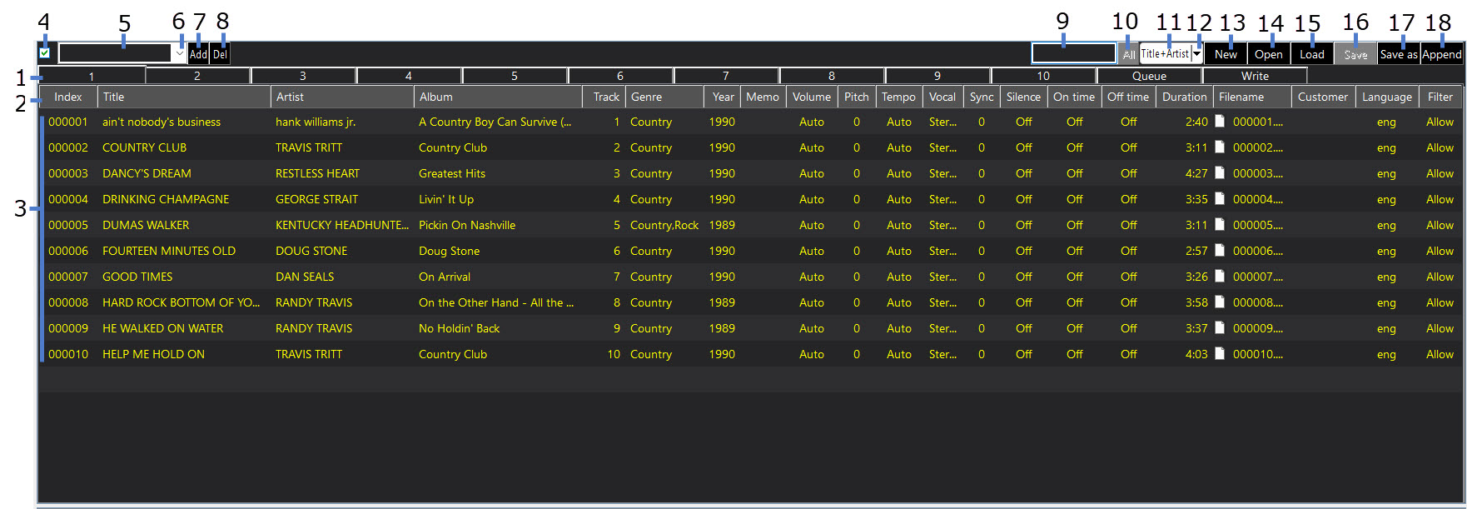Click the file icon in the DUMAS WALKER row
The image size is (1467, 509).
1220,225
